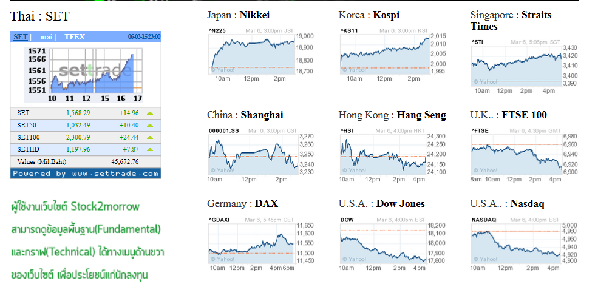
Task: Click the green triangle for SET100
Action: 151,138
